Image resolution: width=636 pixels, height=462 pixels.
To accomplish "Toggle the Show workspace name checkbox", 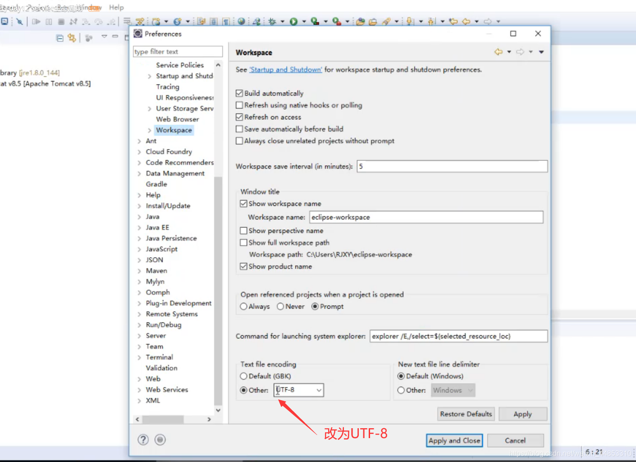I will pyautogui.click(x=244, y=204).
